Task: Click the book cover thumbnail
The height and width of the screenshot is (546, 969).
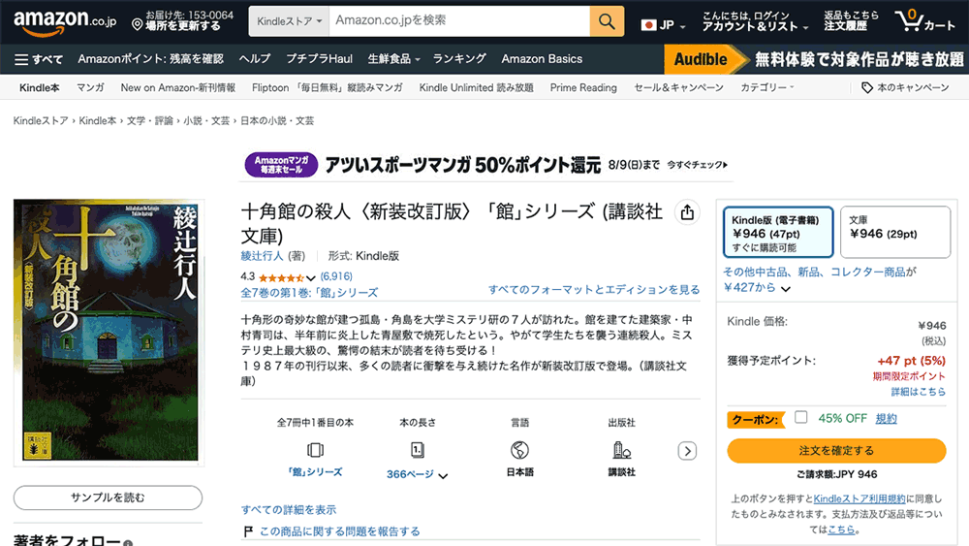Action: [x=109, y=333]
